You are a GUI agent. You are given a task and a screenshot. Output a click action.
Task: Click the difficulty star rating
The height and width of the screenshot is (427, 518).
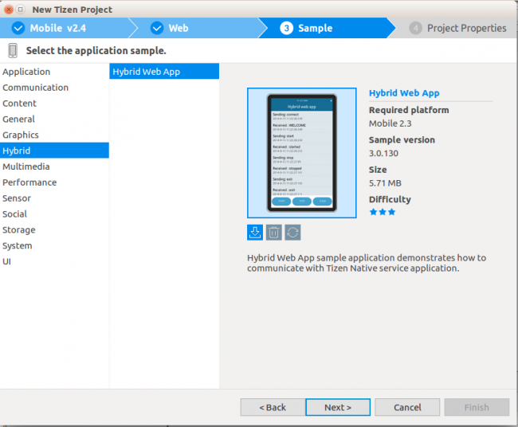click(x=383, y=212)
